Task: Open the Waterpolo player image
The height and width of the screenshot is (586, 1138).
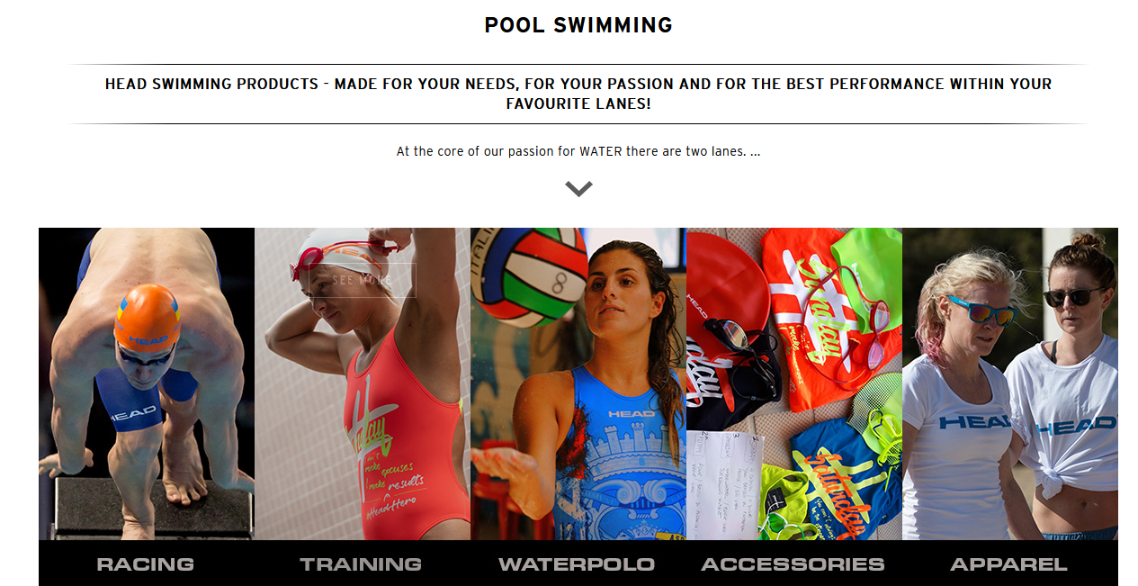Action: pyautogui.click(x=578, y=383)
